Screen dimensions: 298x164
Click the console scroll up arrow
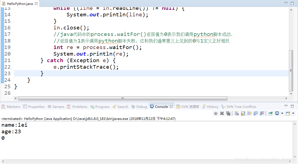coord(295,124)
